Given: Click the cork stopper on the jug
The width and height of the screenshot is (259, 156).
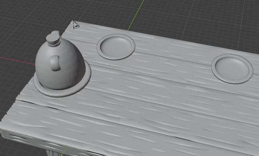Looking at the screenshot, I should (x=53, y=37).
